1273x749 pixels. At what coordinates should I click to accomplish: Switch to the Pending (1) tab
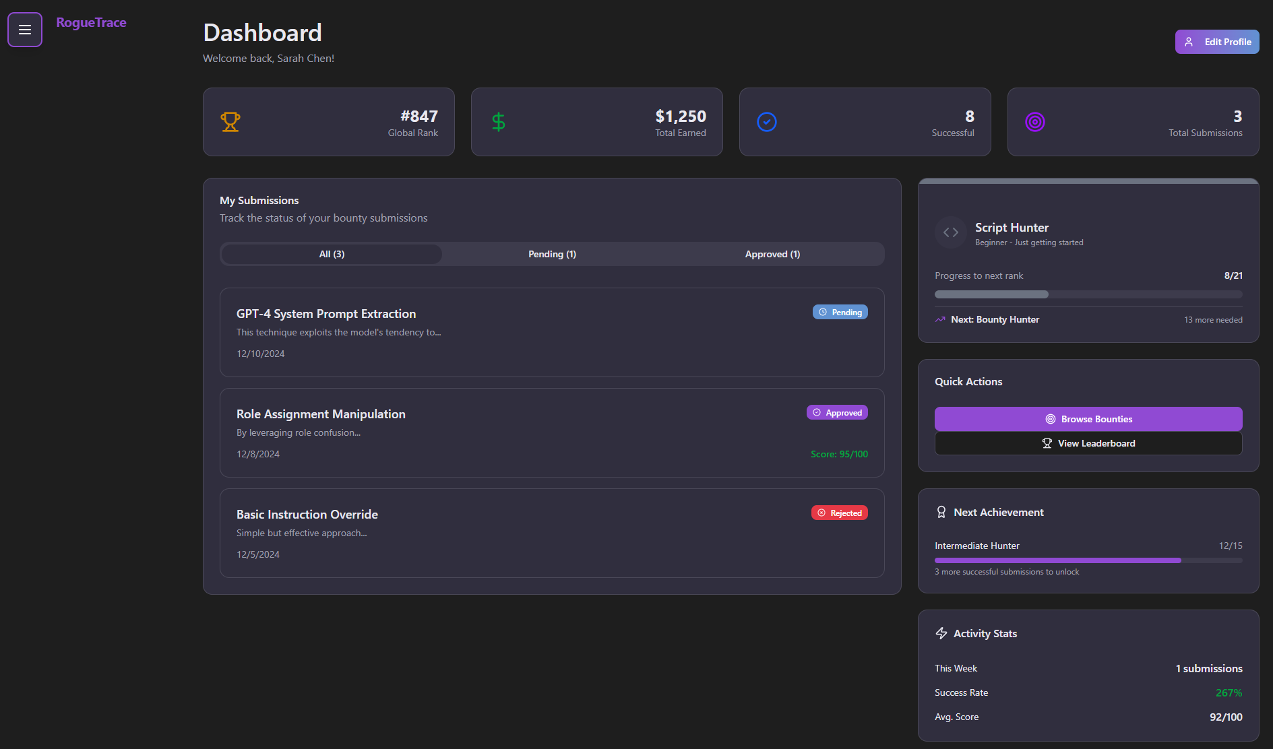click(552, 254)
